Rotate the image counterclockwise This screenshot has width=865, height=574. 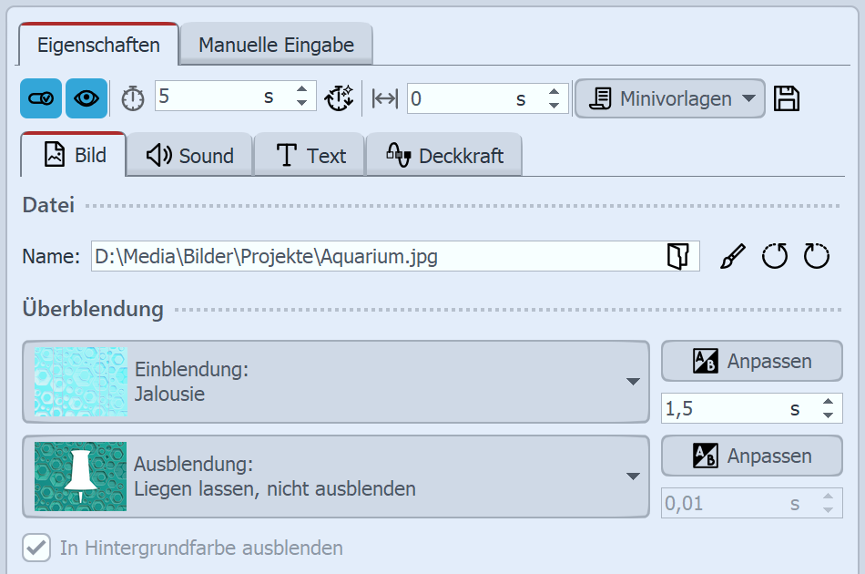tap(774, 256)
